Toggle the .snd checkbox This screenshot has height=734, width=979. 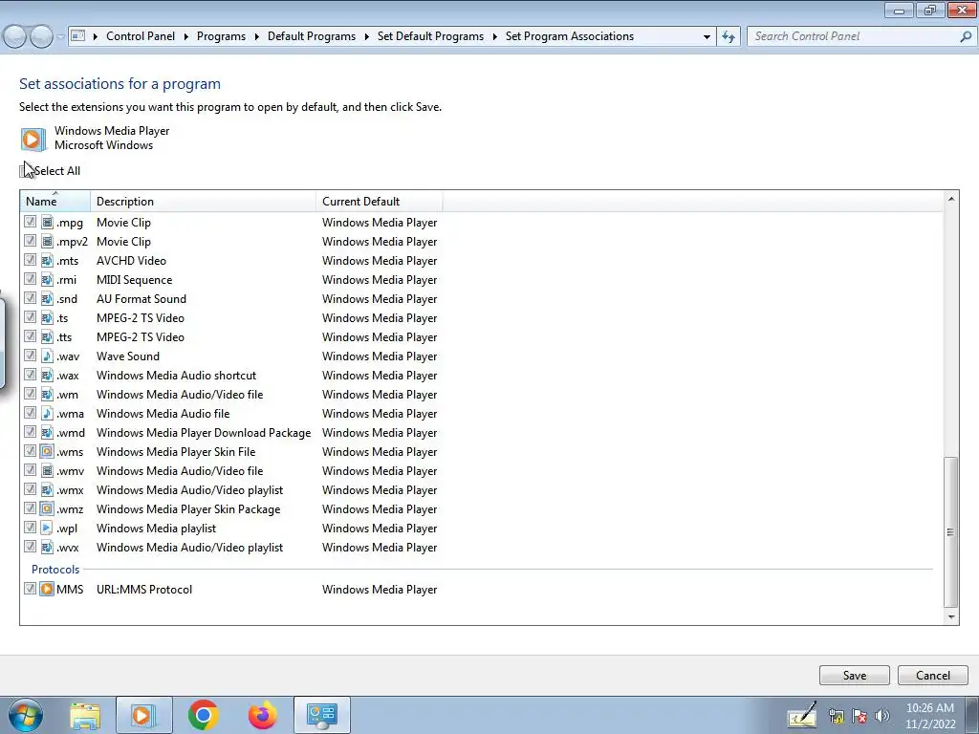30,298
